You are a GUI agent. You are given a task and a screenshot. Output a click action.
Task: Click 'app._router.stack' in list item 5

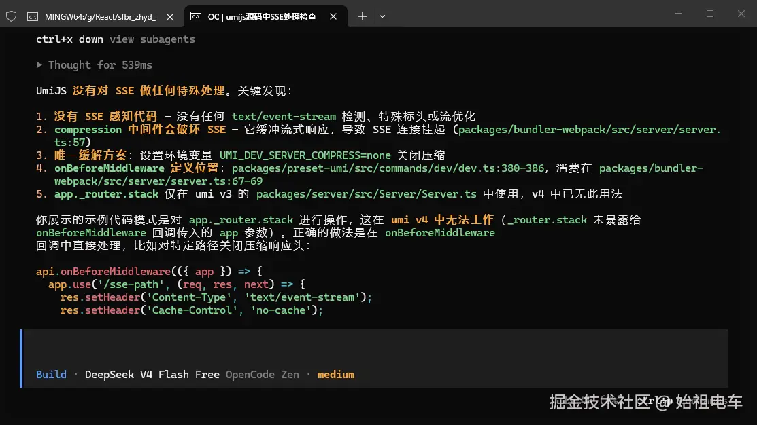coord(106,193)
